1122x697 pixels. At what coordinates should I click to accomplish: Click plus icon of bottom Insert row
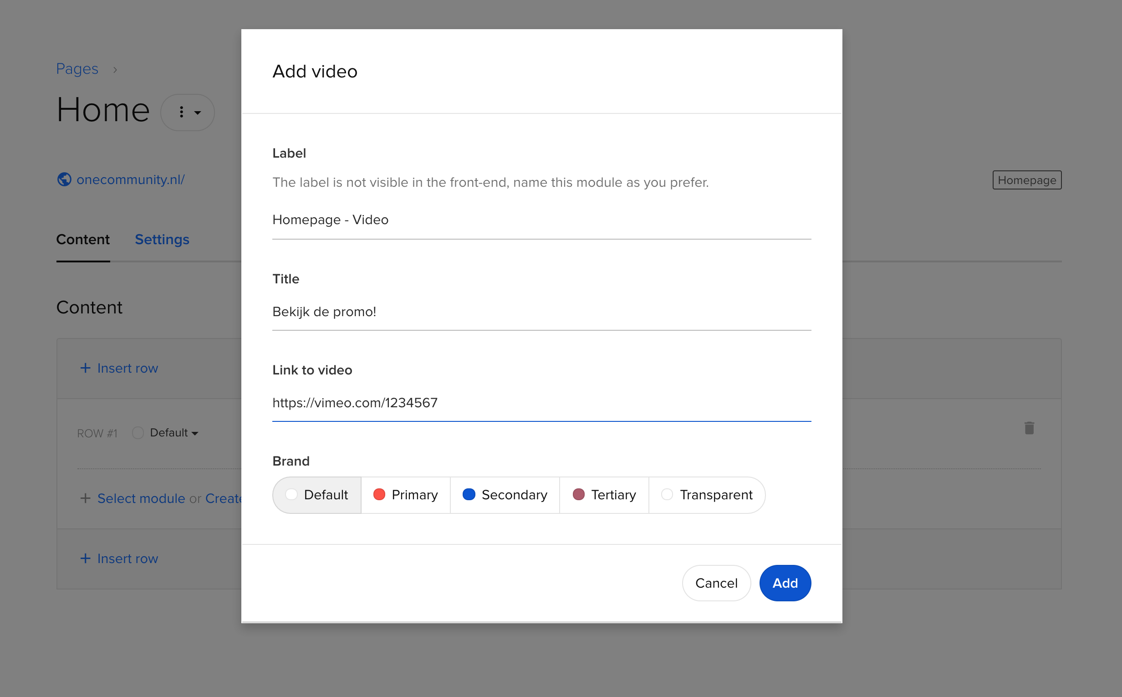click(85, 558)
